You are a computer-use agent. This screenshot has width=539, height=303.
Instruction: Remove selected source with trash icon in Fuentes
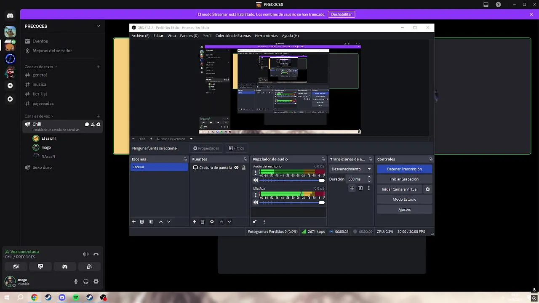pos(203,222)
